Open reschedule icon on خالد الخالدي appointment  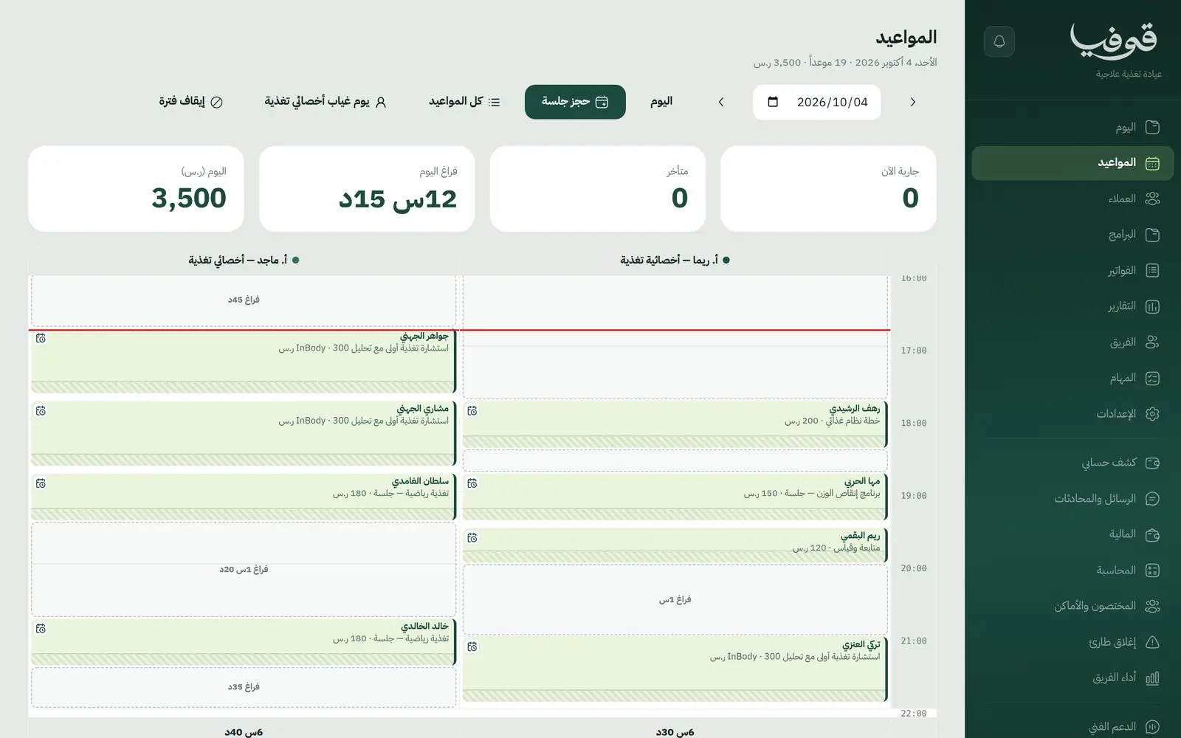(x=41, y=629)
